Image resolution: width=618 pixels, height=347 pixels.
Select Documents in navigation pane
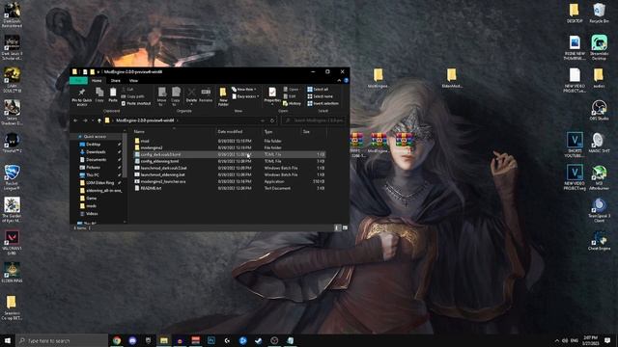96,160
